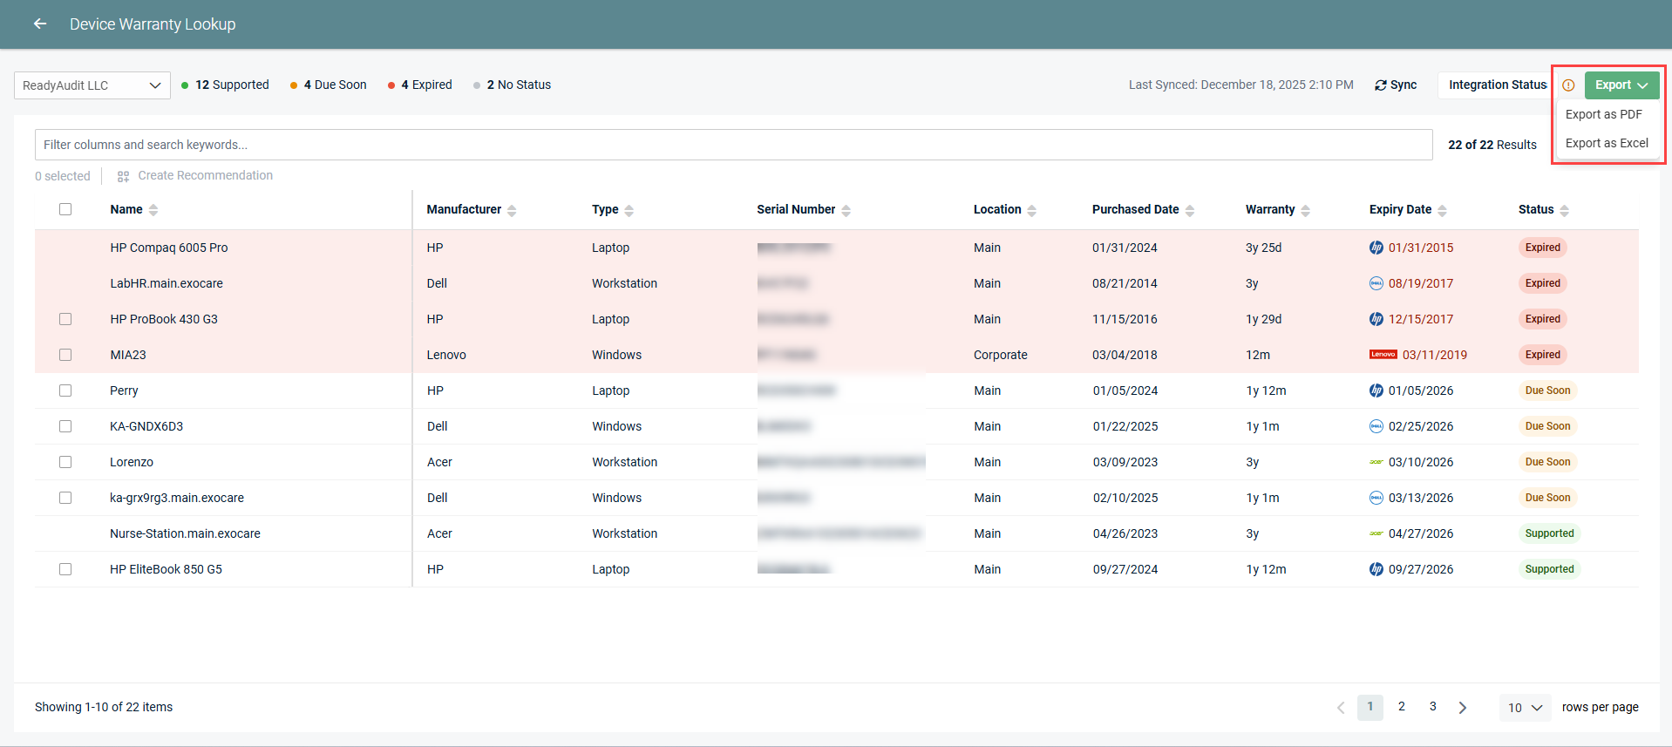The width and height of the screenshot is (1672, 747).
Task: Jump to page 3 of results
Action: click(1432, 707)
